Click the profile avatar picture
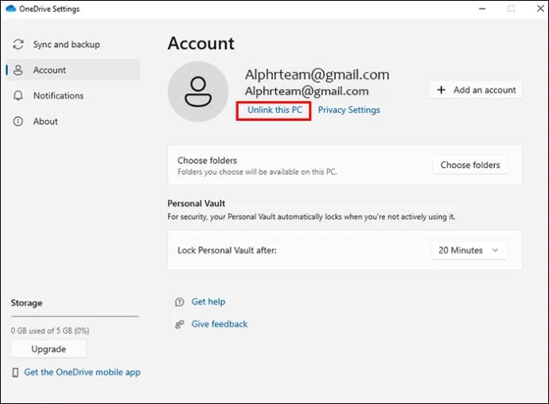The width and height of the screenshot is (549, 404). click(x=198, y=91)
